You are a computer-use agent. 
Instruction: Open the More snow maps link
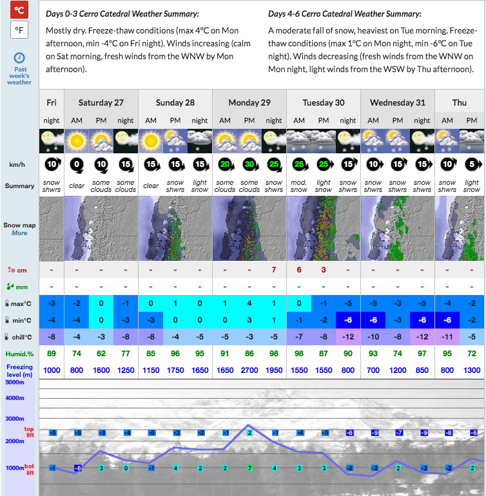point(19,233)
